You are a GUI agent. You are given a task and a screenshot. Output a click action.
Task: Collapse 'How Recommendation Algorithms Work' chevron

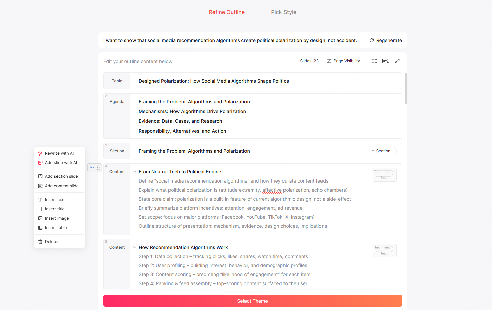(x=135, y=247)
